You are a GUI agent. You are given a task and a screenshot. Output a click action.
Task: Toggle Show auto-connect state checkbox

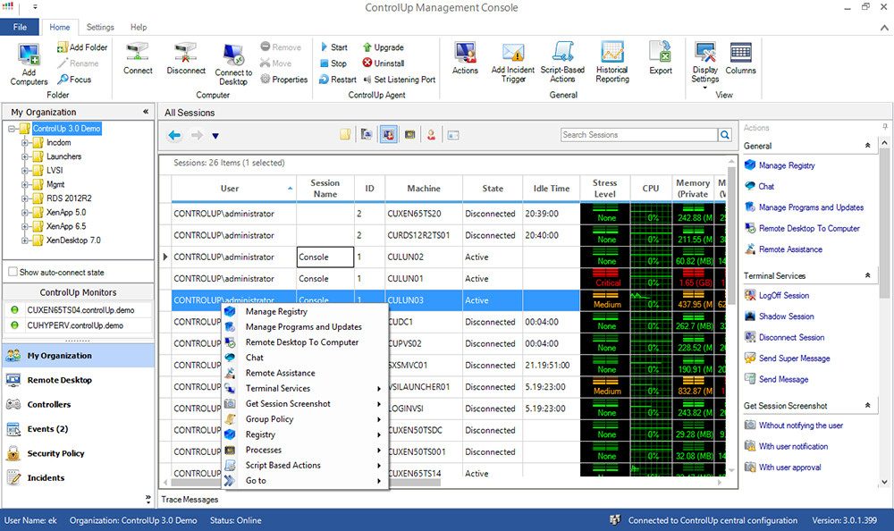coord(13,272)
